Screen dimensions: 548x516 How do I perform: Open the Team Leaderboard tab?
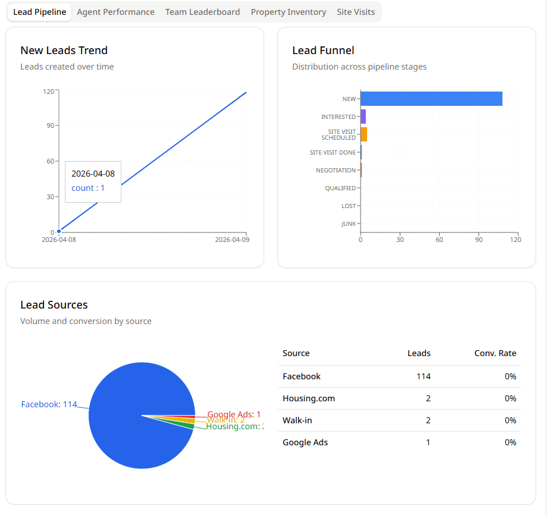click(x=202, y=12)
